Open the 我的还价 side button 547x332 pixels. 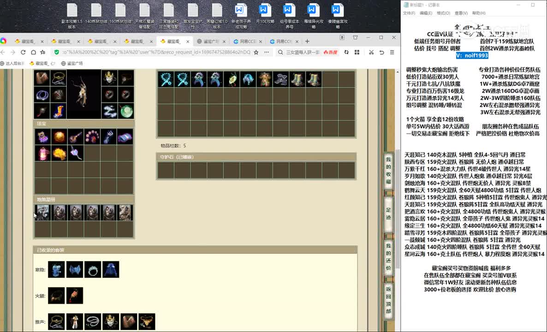click(389, 257)
